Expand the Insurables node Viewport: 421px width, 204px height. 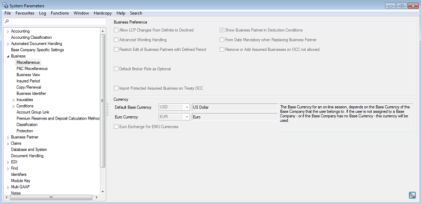pyautogui.click(x=14, y=100)
